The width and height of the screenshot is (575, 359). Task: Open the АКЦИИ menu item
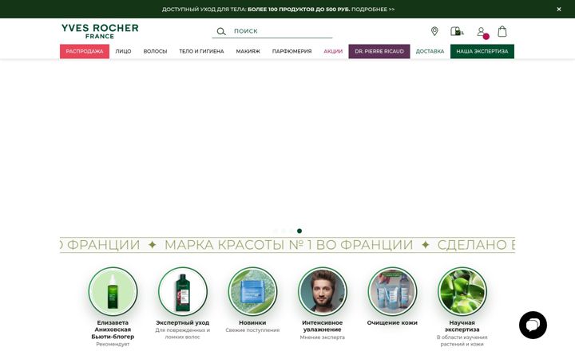point(333,51)
